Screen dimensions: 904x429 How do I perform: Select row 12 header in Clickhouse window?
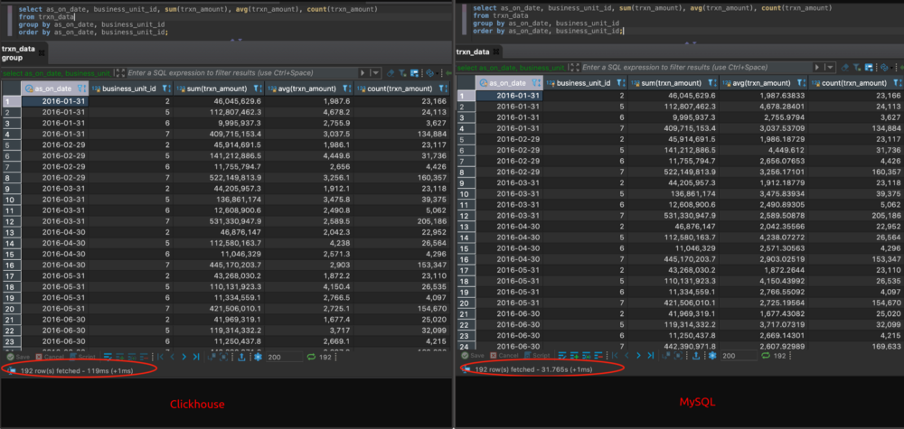(10, 221)
